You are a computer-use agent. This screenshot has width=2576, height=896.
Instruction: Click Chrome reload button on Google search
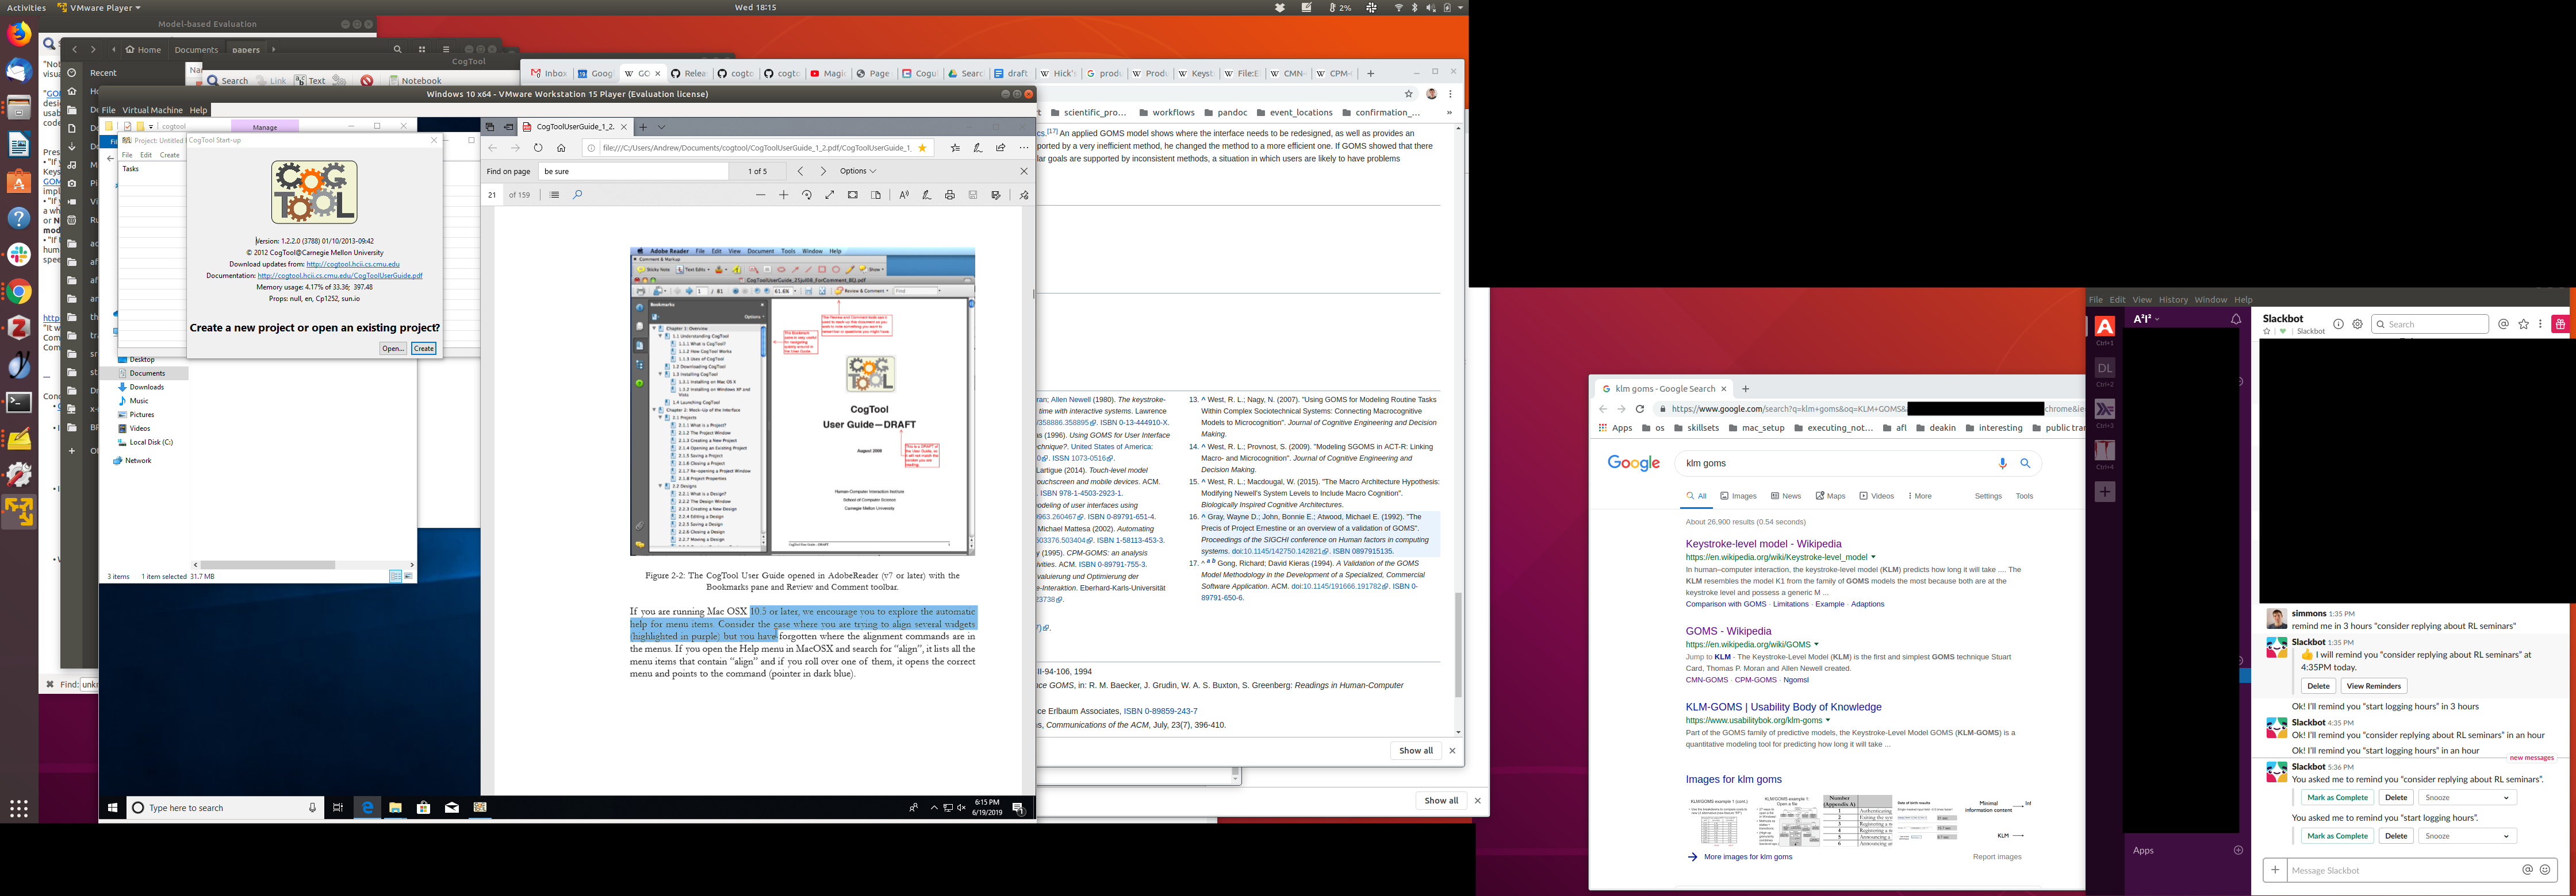pyautogui.click(x=1639, y=408)
